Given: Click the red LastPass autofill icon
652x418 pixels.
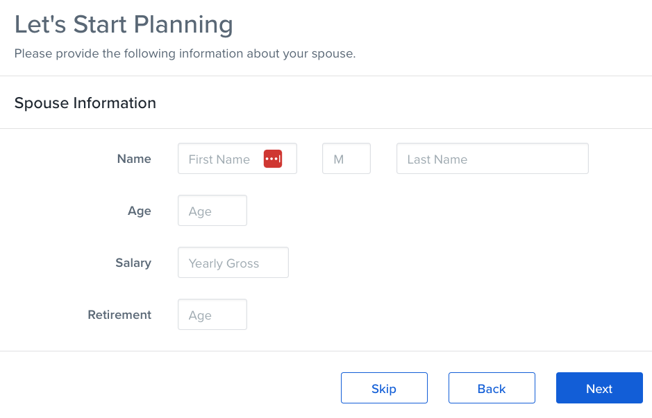Looking at the screenshot, I should 273,159.
